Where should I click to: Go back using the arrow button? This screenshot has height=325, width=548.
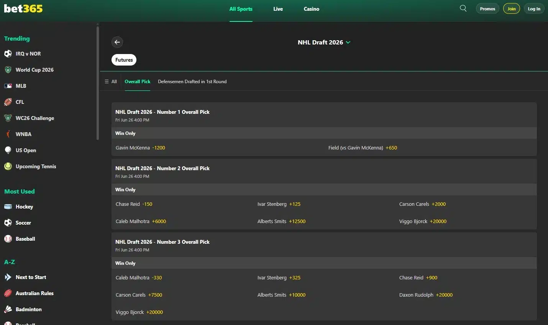coord(117,42)
